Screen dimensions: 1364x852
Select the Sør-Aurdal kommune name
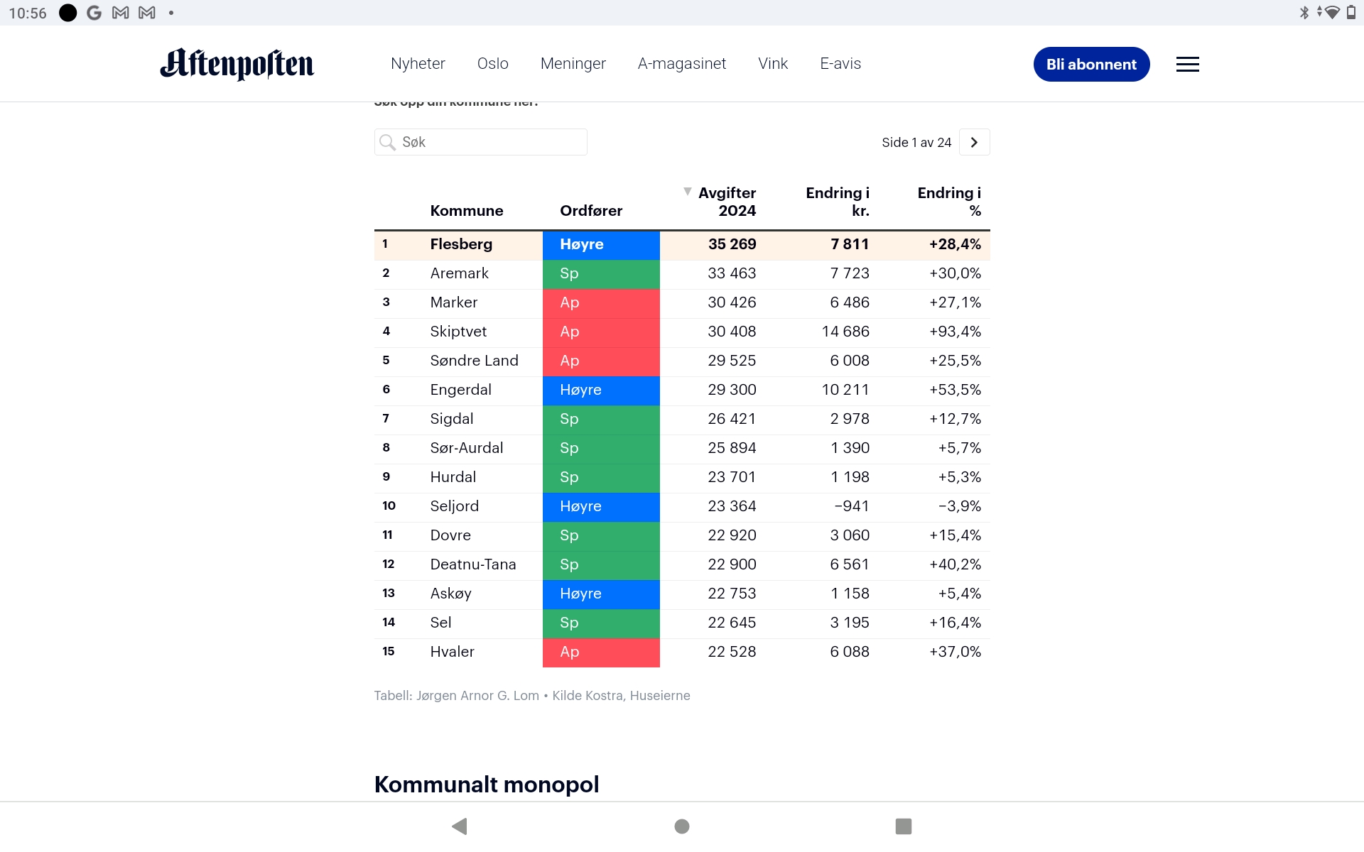pyautogui.click(x=467, y=448)
